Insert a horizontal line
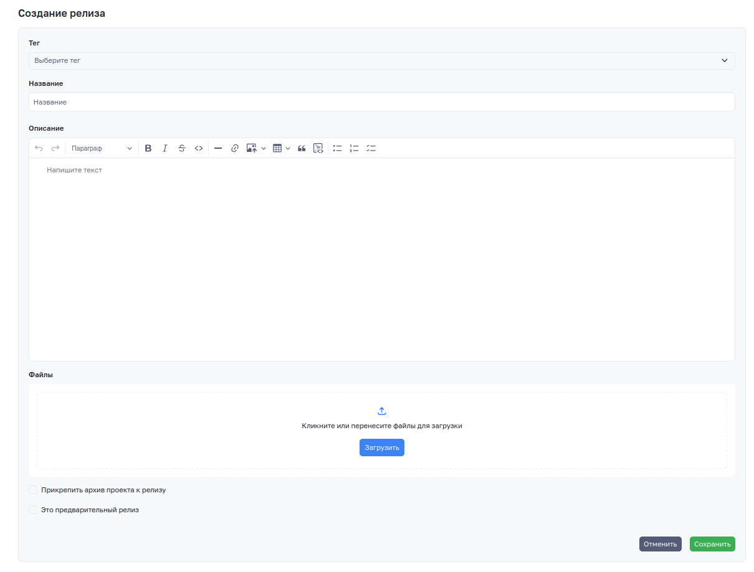This screenshot has width=754, height=572. click(x=218, y=148)
